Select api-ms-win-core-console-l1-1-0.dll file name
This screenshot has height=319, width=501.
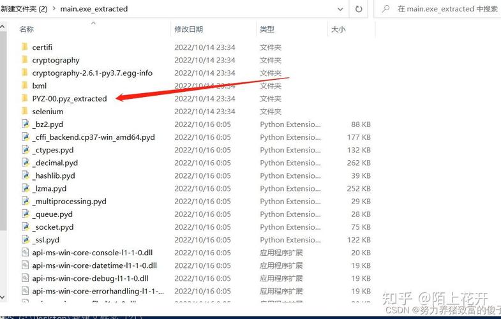[93, 253]
